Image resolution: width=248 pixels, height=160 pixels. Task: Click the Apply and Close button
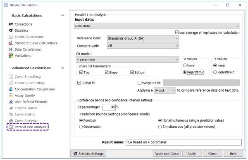pyautogui.click(x=167, y=154)
